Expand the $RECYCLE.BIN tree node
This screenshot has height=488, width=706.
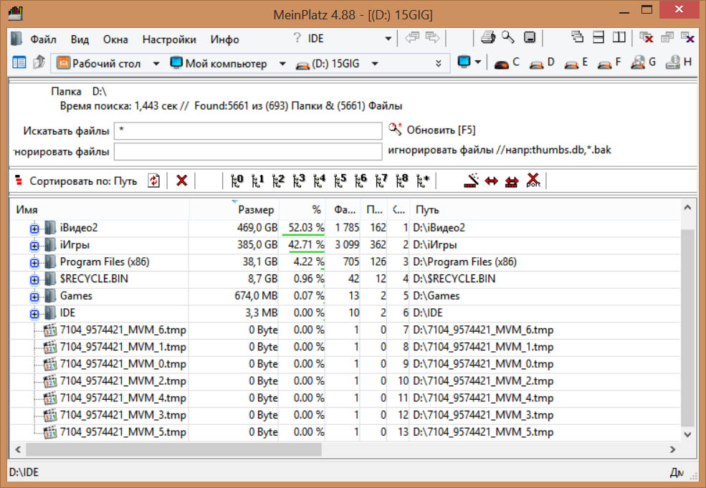click(34, 279)
